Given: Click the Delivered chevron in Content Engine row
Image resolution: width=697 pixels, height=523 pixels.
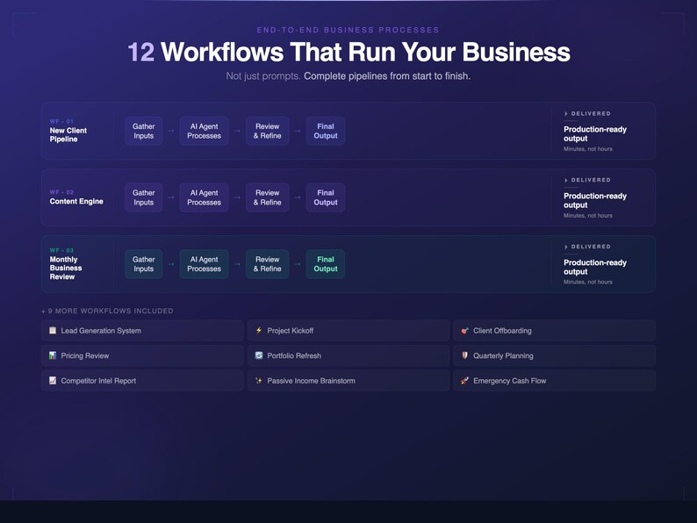Looking at the screenshot, I should click(x=566, y=180).
